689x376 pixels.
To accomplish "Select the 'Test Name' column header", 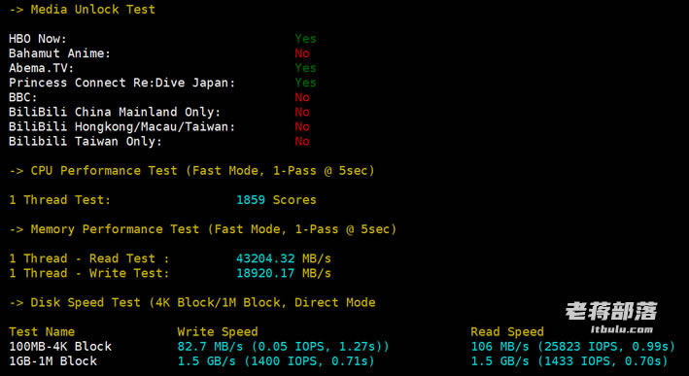I will [x=42, y=331].
